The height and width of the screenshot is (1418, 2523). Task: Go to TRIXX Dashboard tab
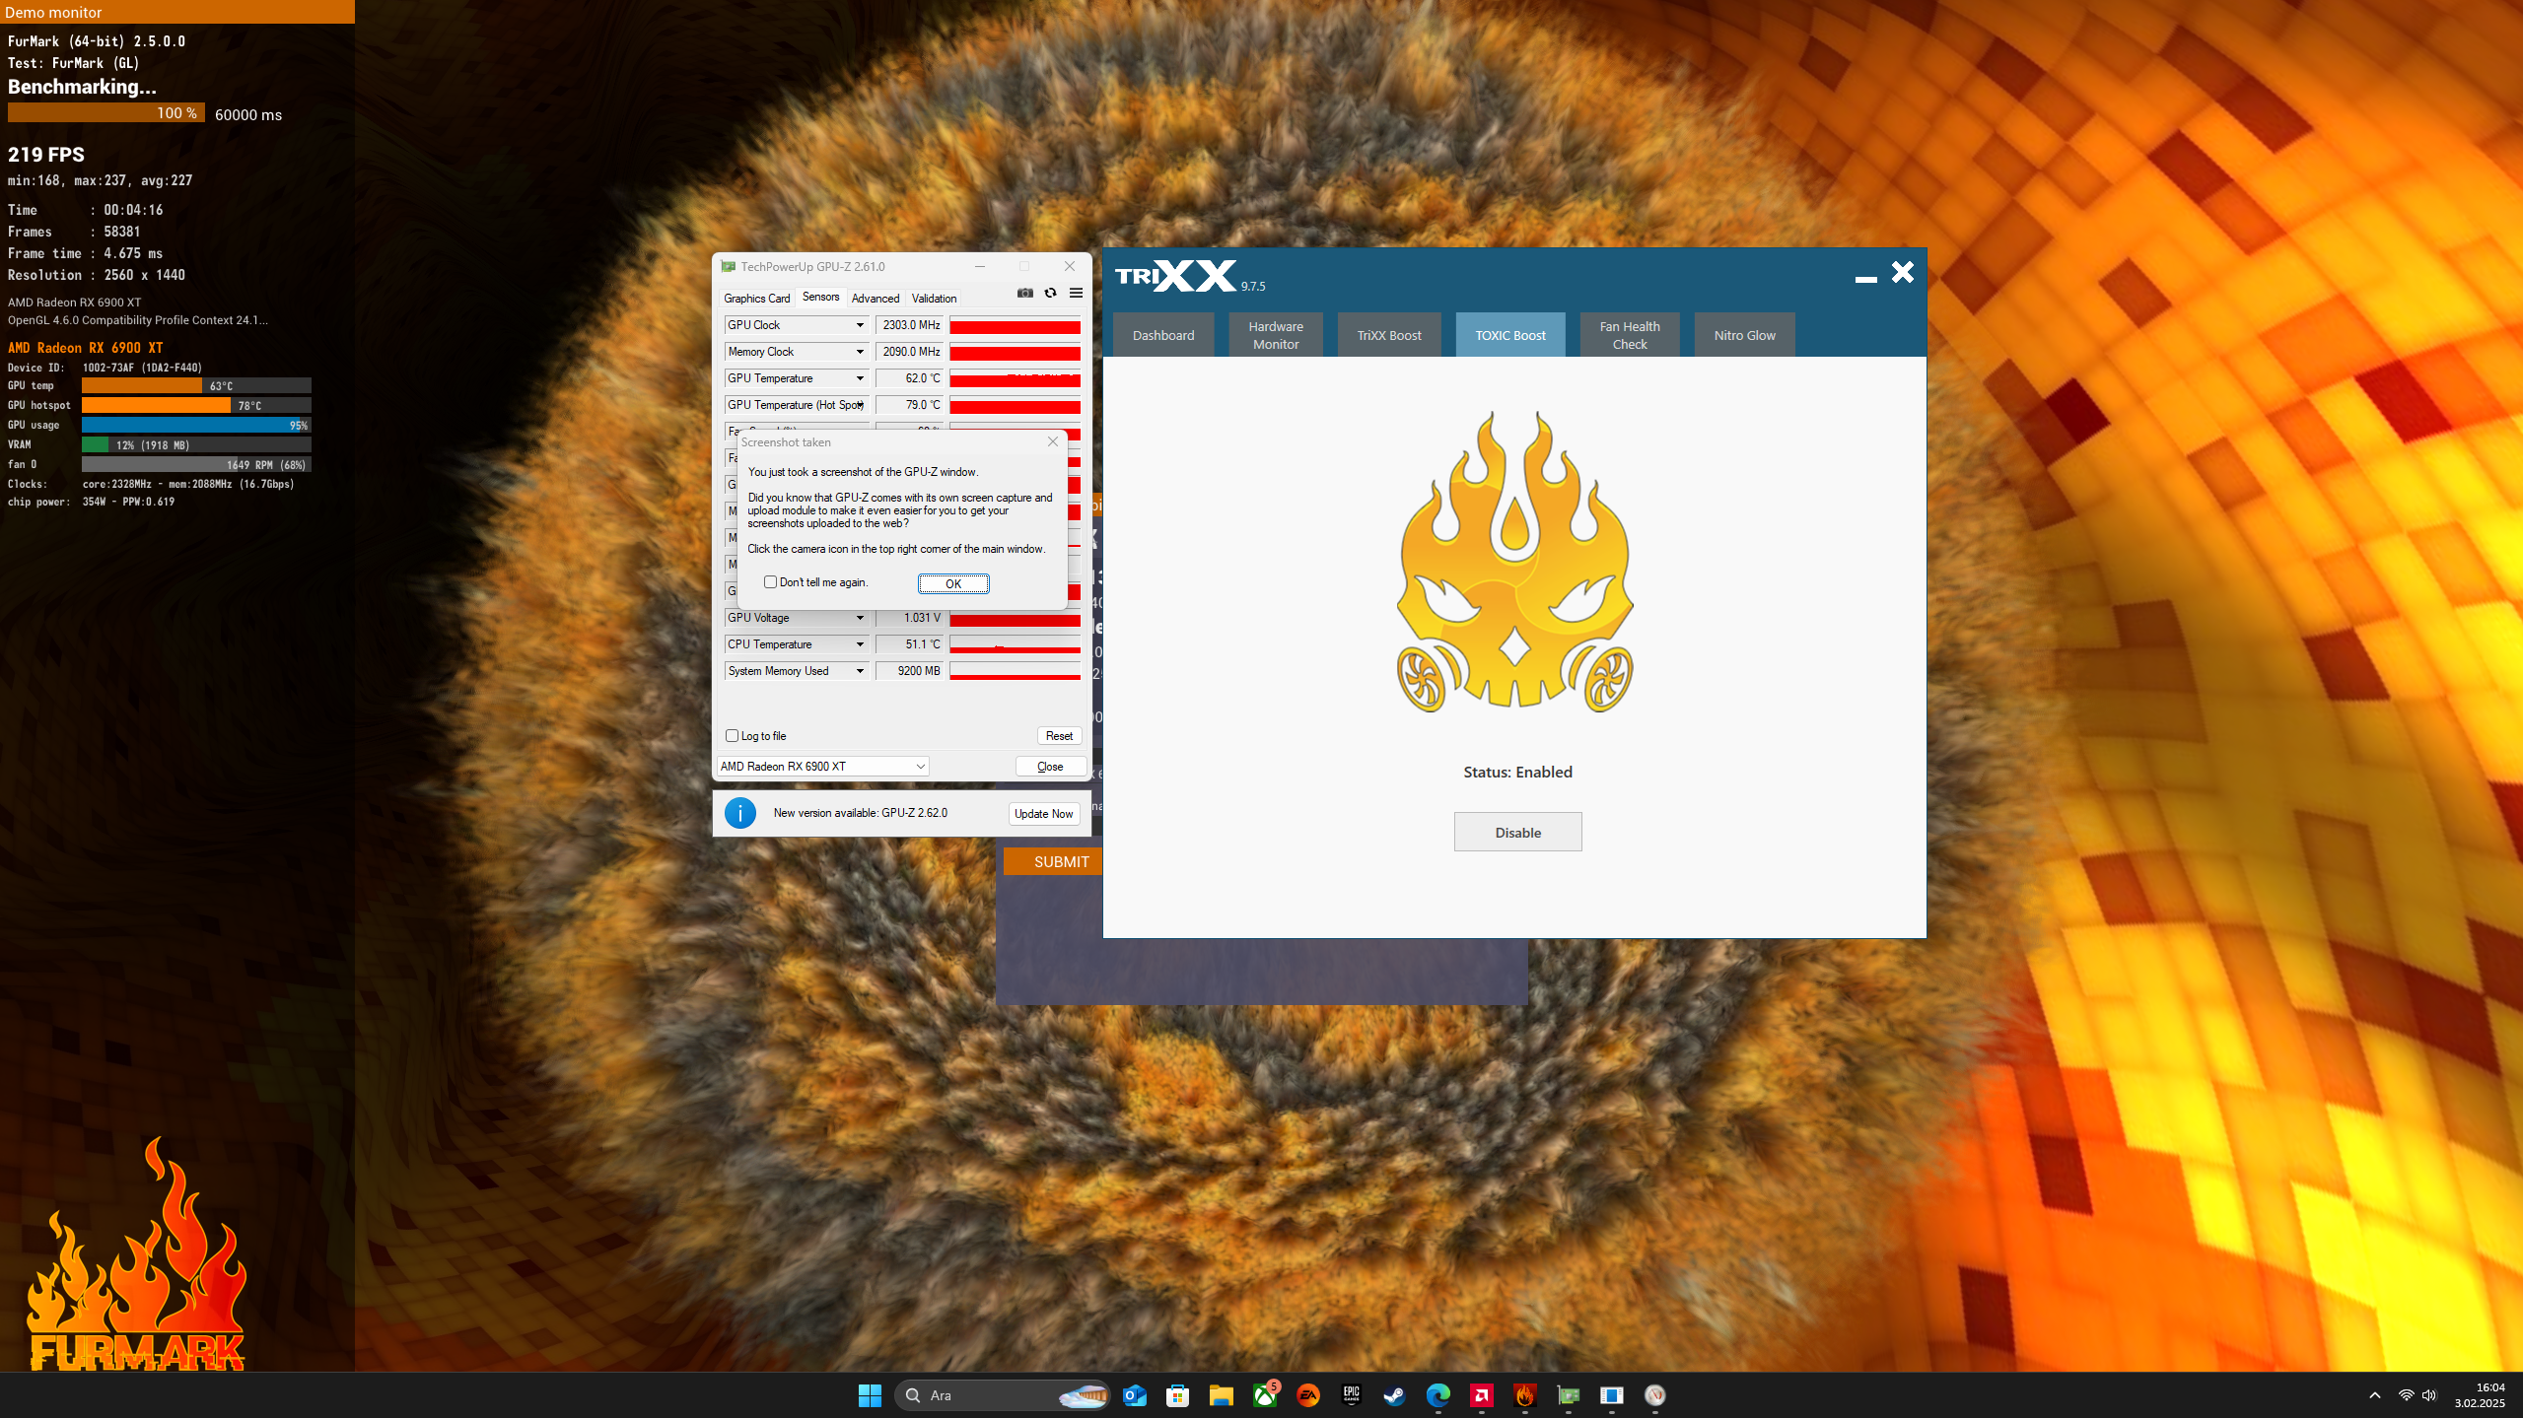coord(1163,335)
